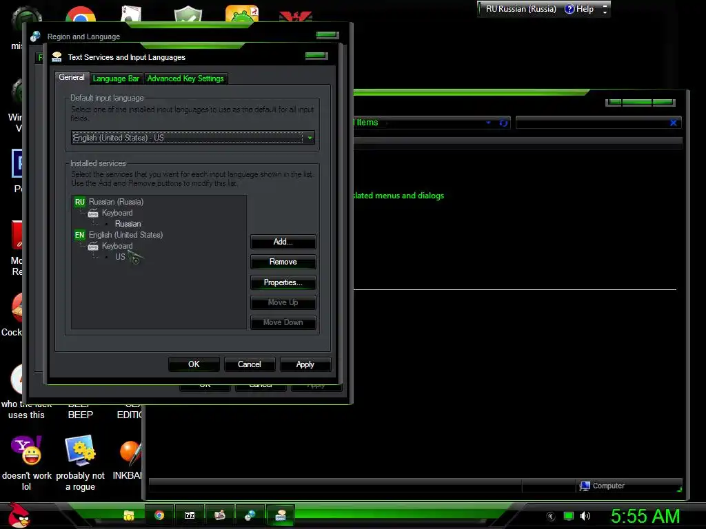Image resolution: width=706 pixels, height=529 pixels.
Task: Click the EN badge icon in services list
Action: coord(80,235)
